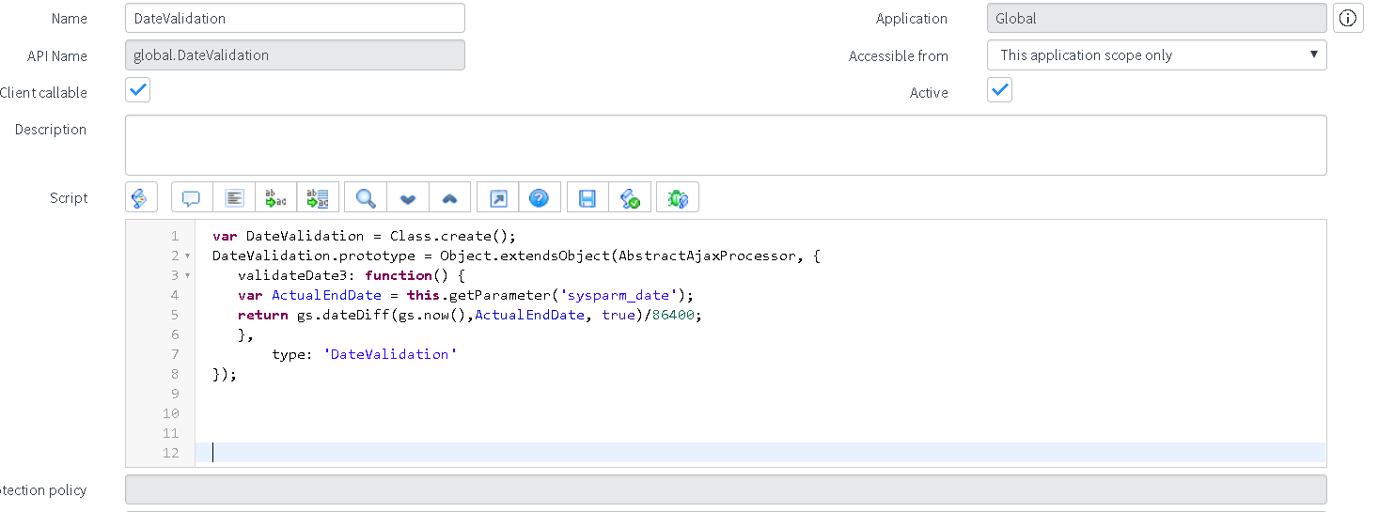
Task: Open the script debugger bug icon
Action: [677, 198]
